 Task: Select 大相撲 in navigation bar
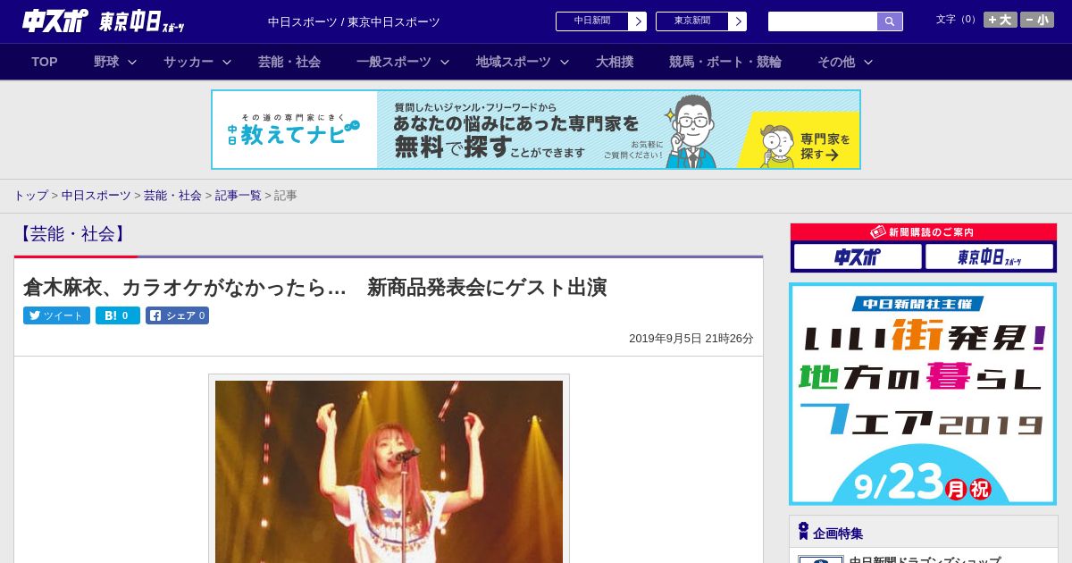point(615,62)
